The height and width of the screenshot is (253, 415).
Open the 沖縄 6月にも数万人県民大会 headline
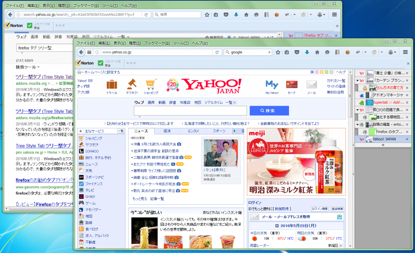155,145
